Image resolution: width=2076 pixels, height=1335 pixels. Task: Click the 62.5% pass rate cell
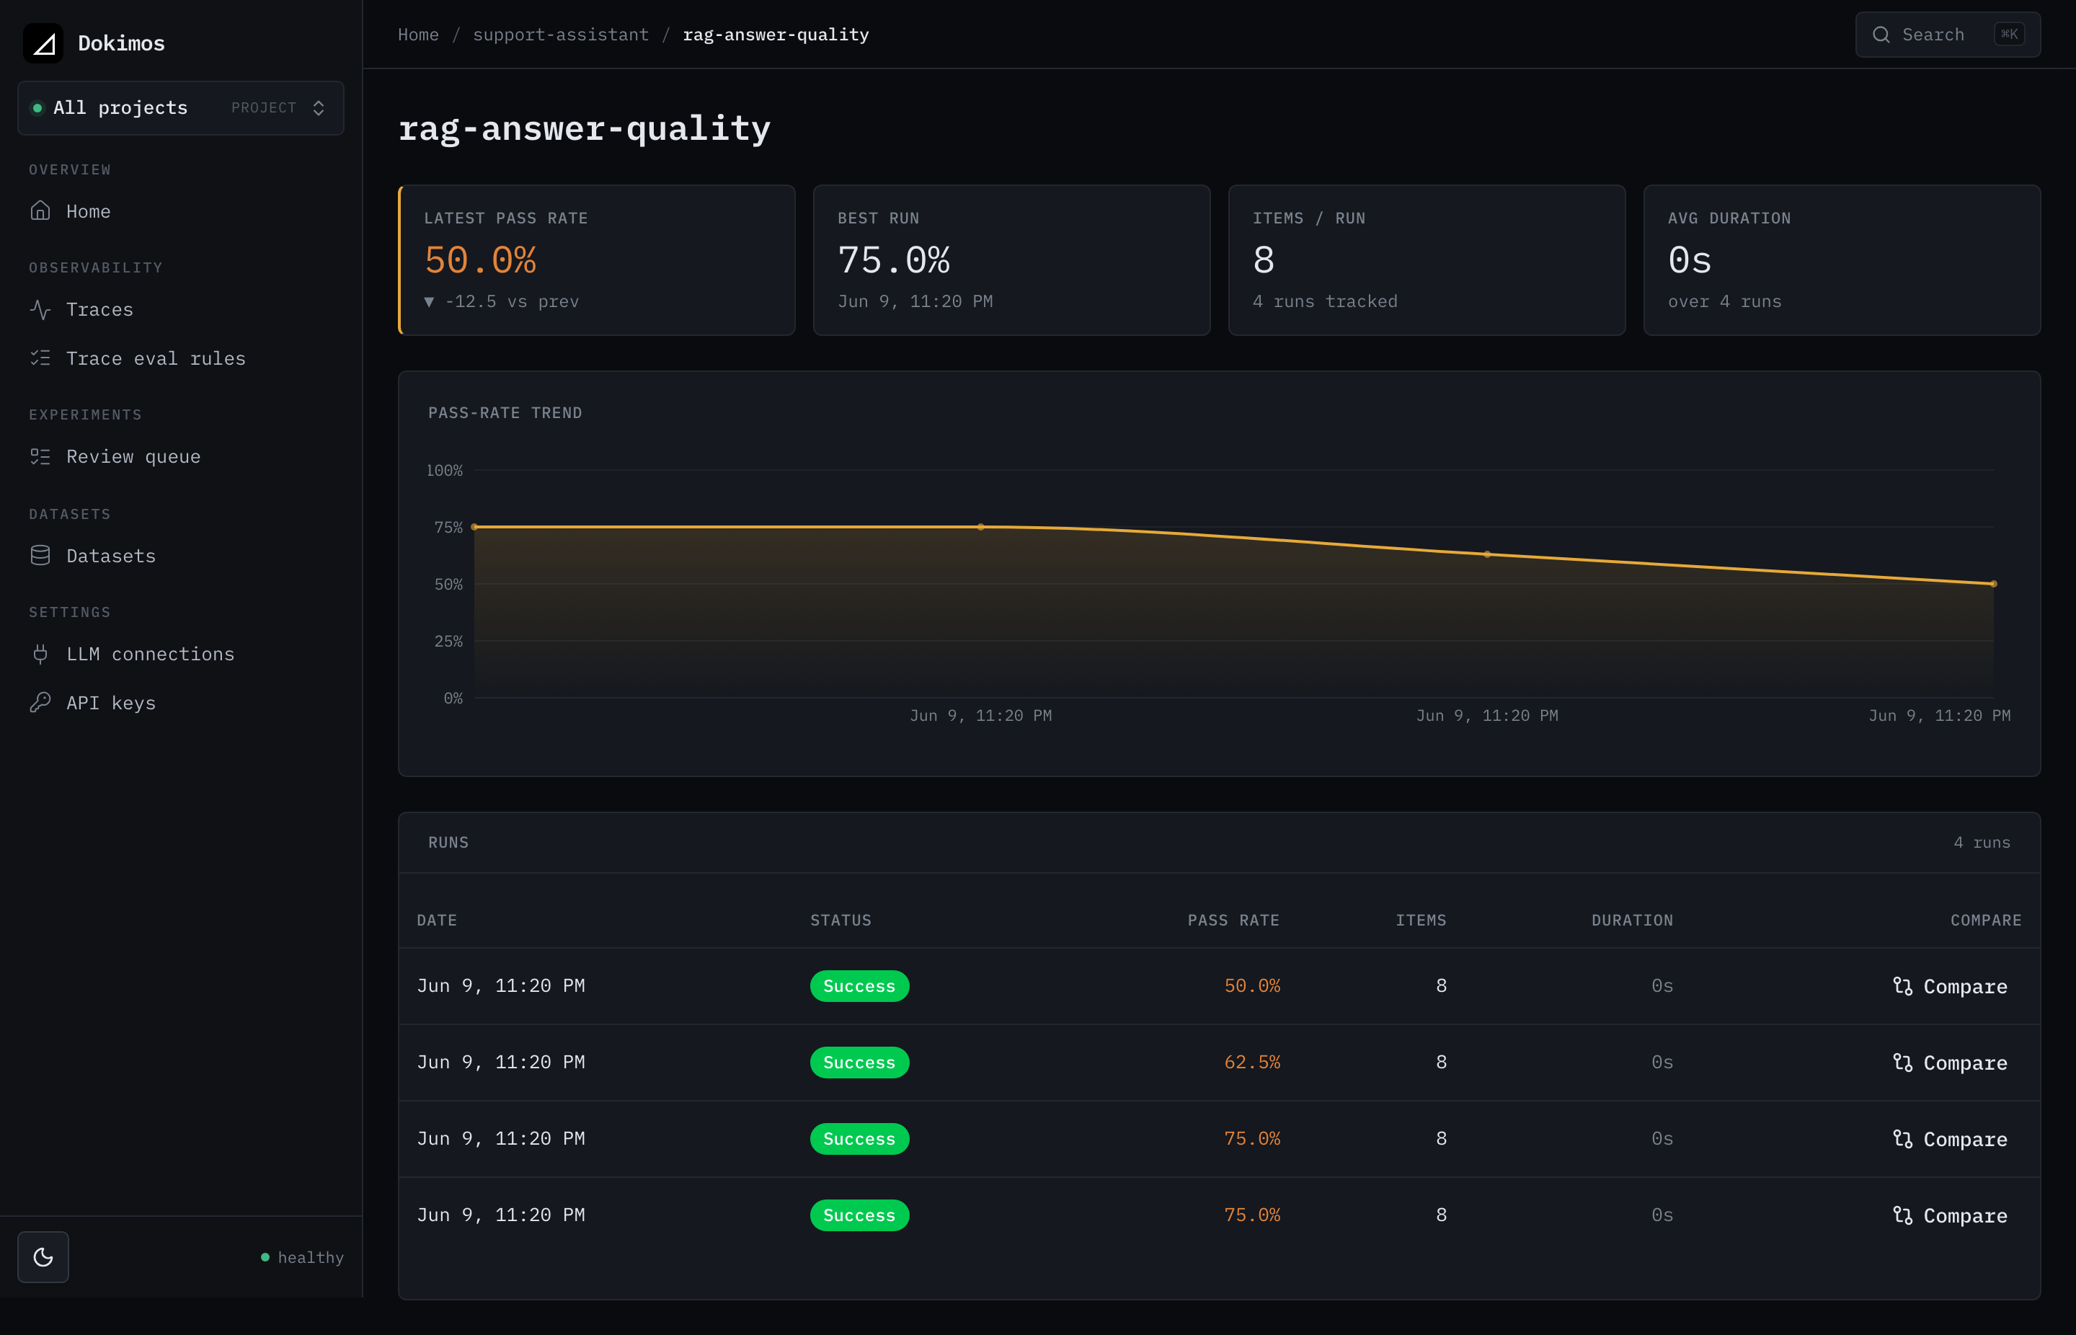click(x=1251, y=1062)
